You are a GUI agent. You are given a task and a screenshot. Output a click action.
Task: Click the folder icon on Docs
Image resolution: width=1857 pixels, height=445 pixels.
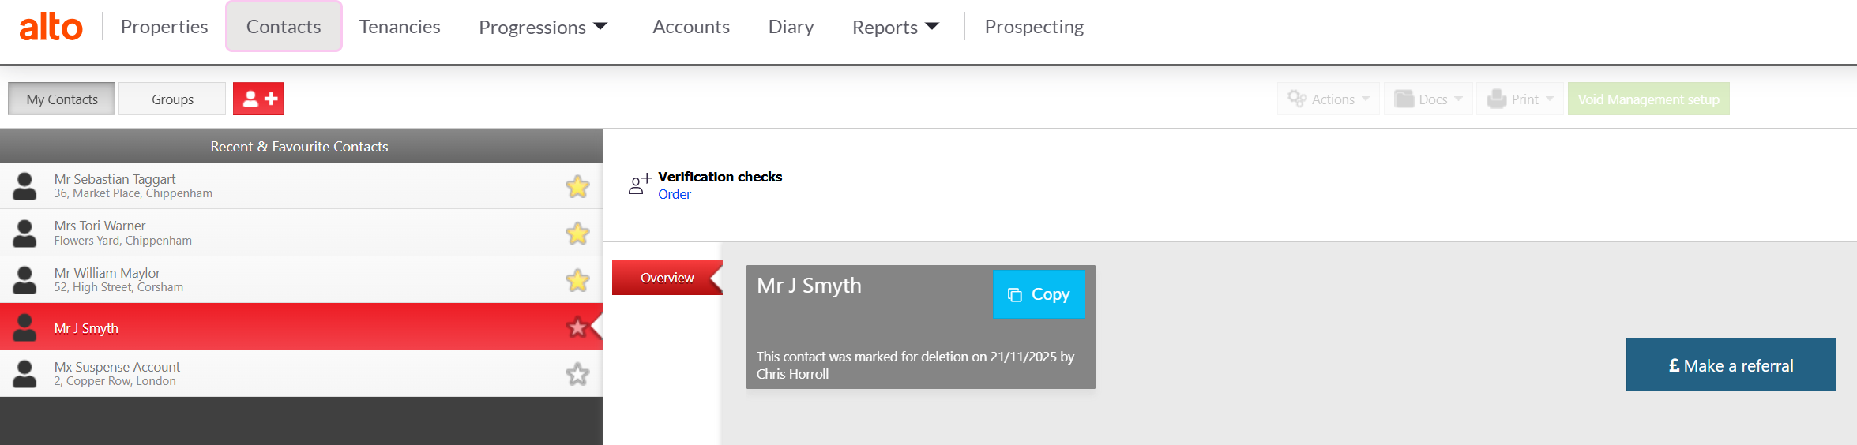click(1404, 99)
